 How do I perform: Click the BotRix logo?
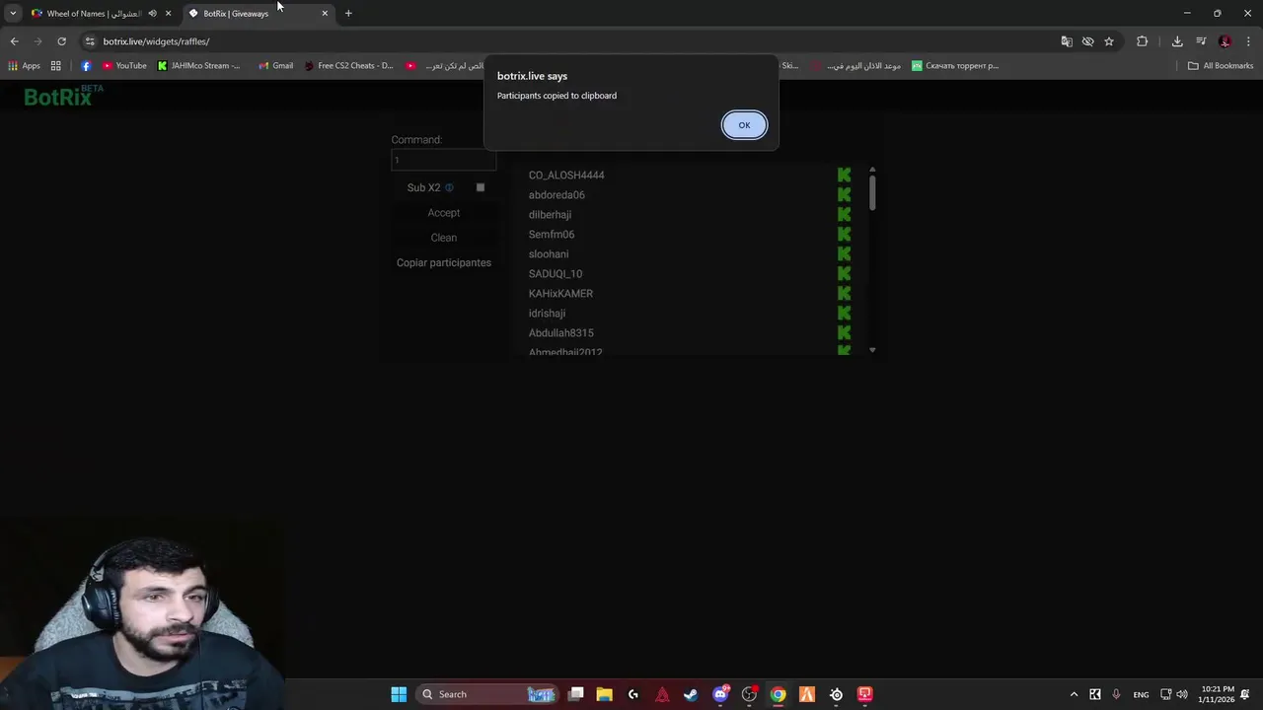[63, 96]
